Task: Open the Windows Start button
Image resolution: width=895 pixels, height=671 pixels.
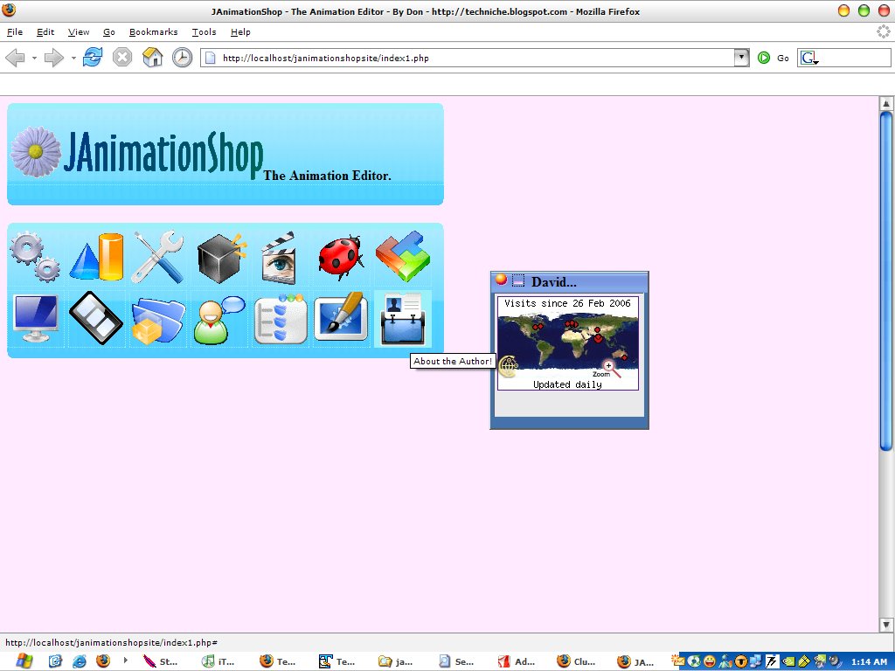Action: pyautogui.click(x=23, y=661)
